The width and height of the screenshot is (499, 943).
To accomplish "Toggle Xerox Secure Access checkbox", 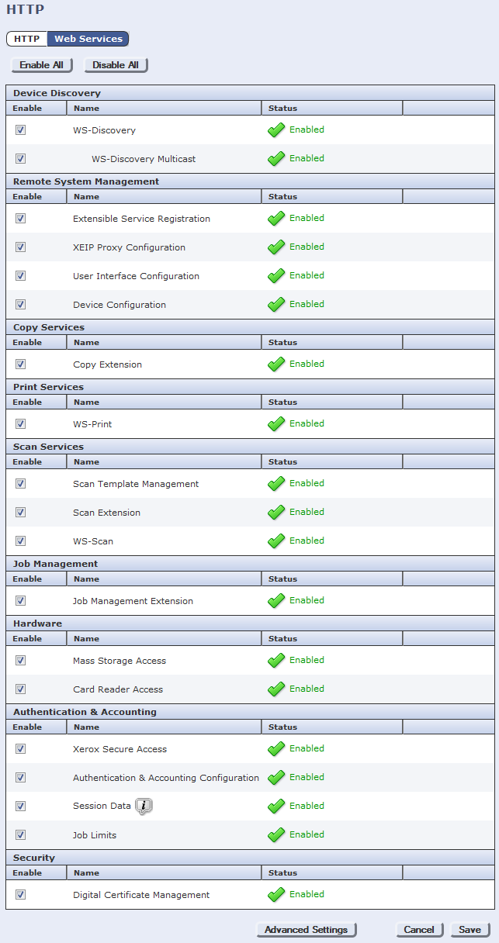I will 21,749.
